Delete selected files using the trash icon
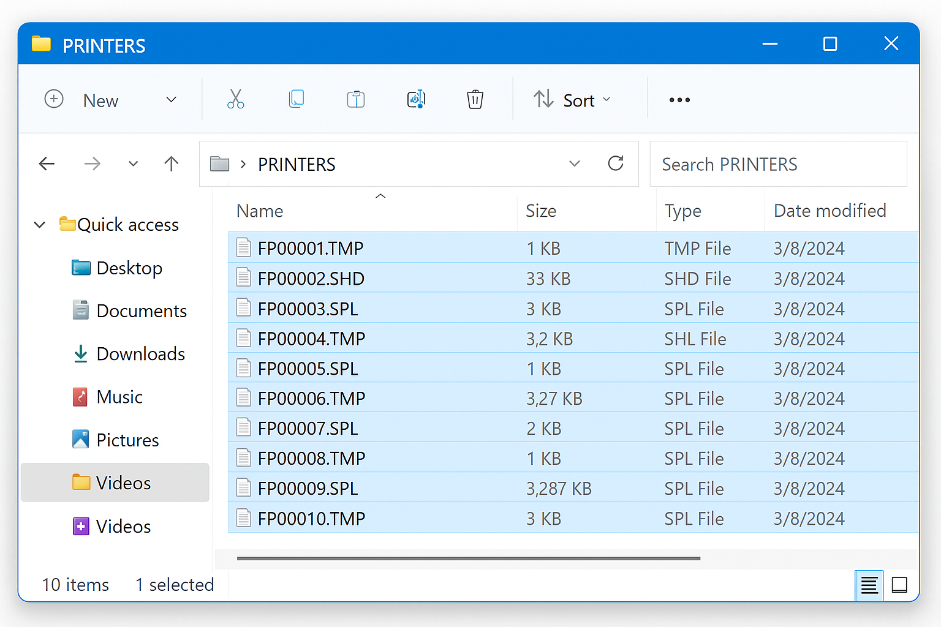 pos(475,99)
